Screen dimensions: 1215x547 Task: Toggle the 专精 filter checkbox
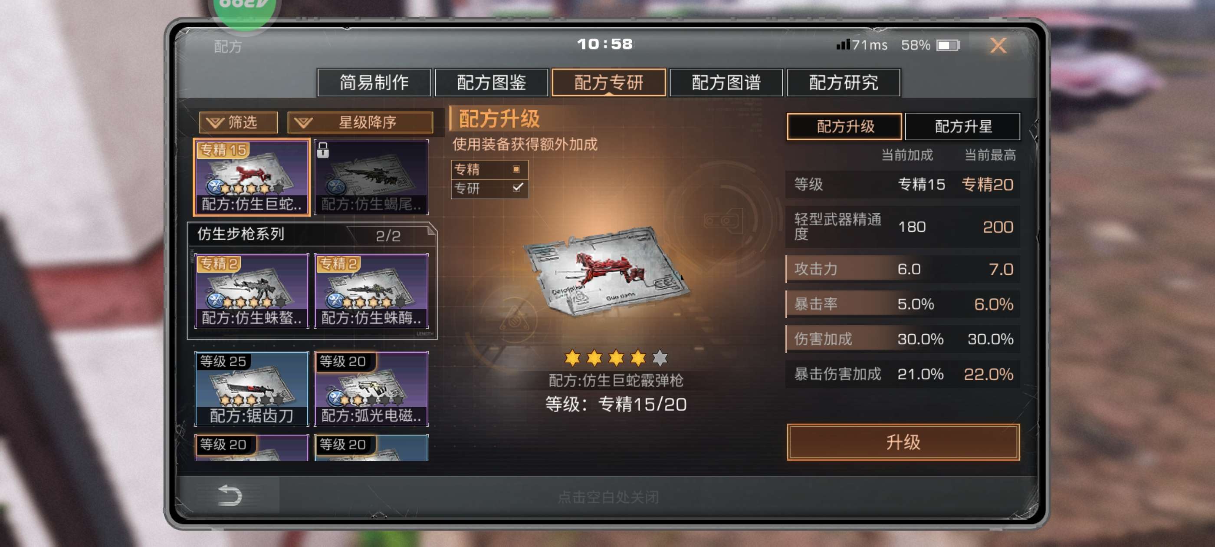tap(516, 169)
